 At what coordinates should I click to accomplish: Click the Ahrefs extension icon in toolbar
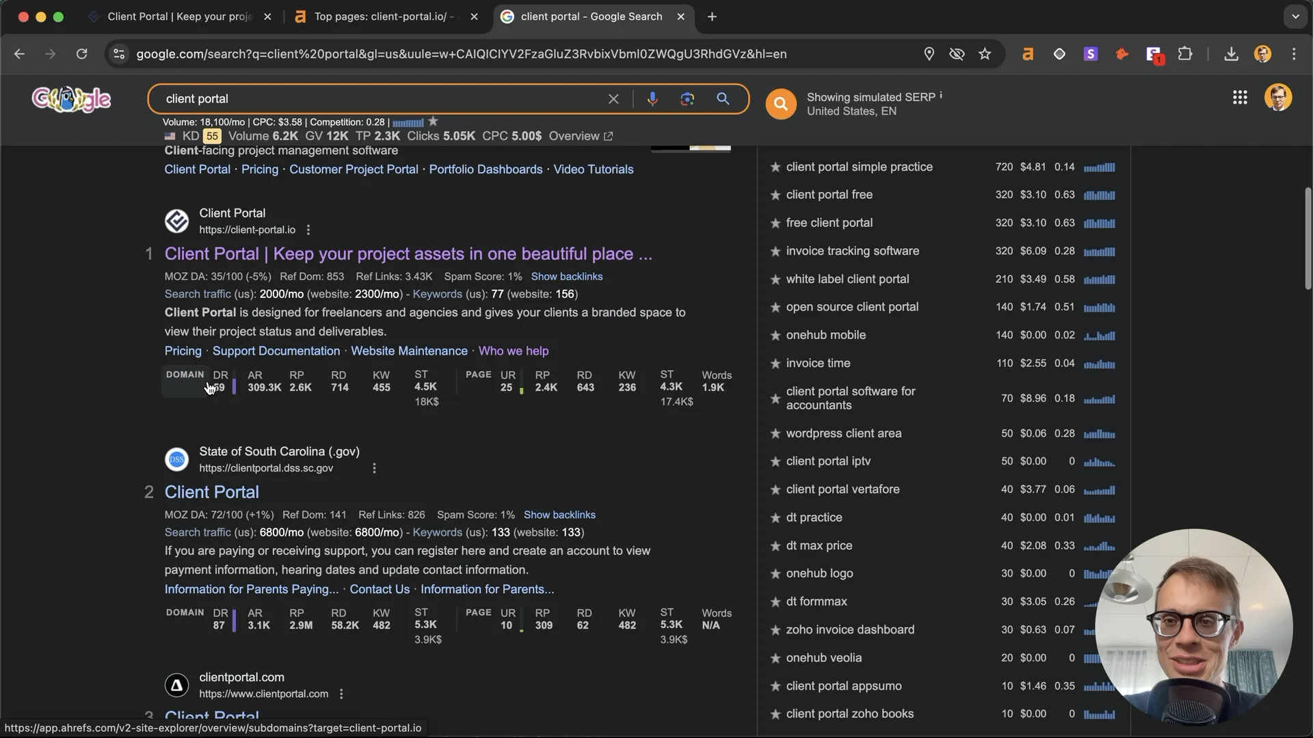1027,54
